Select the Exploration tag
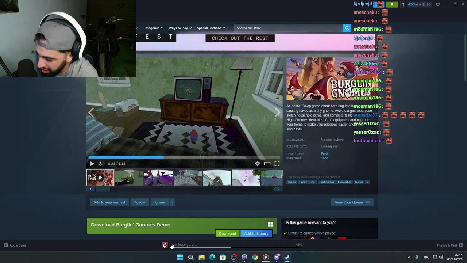 pyautogui.click(x=344, y=182)
